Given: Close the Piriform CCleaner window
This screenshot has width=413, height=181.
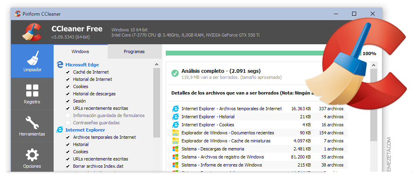Looking at the screenshot, I should click(372, 14).
